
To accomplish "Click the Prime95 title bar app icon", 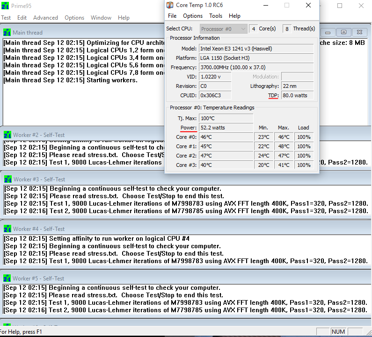I will point(5,6).
